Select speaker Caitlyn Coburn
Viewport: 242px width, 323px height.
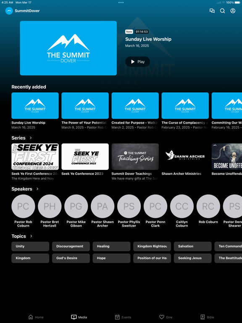(181, 211)
